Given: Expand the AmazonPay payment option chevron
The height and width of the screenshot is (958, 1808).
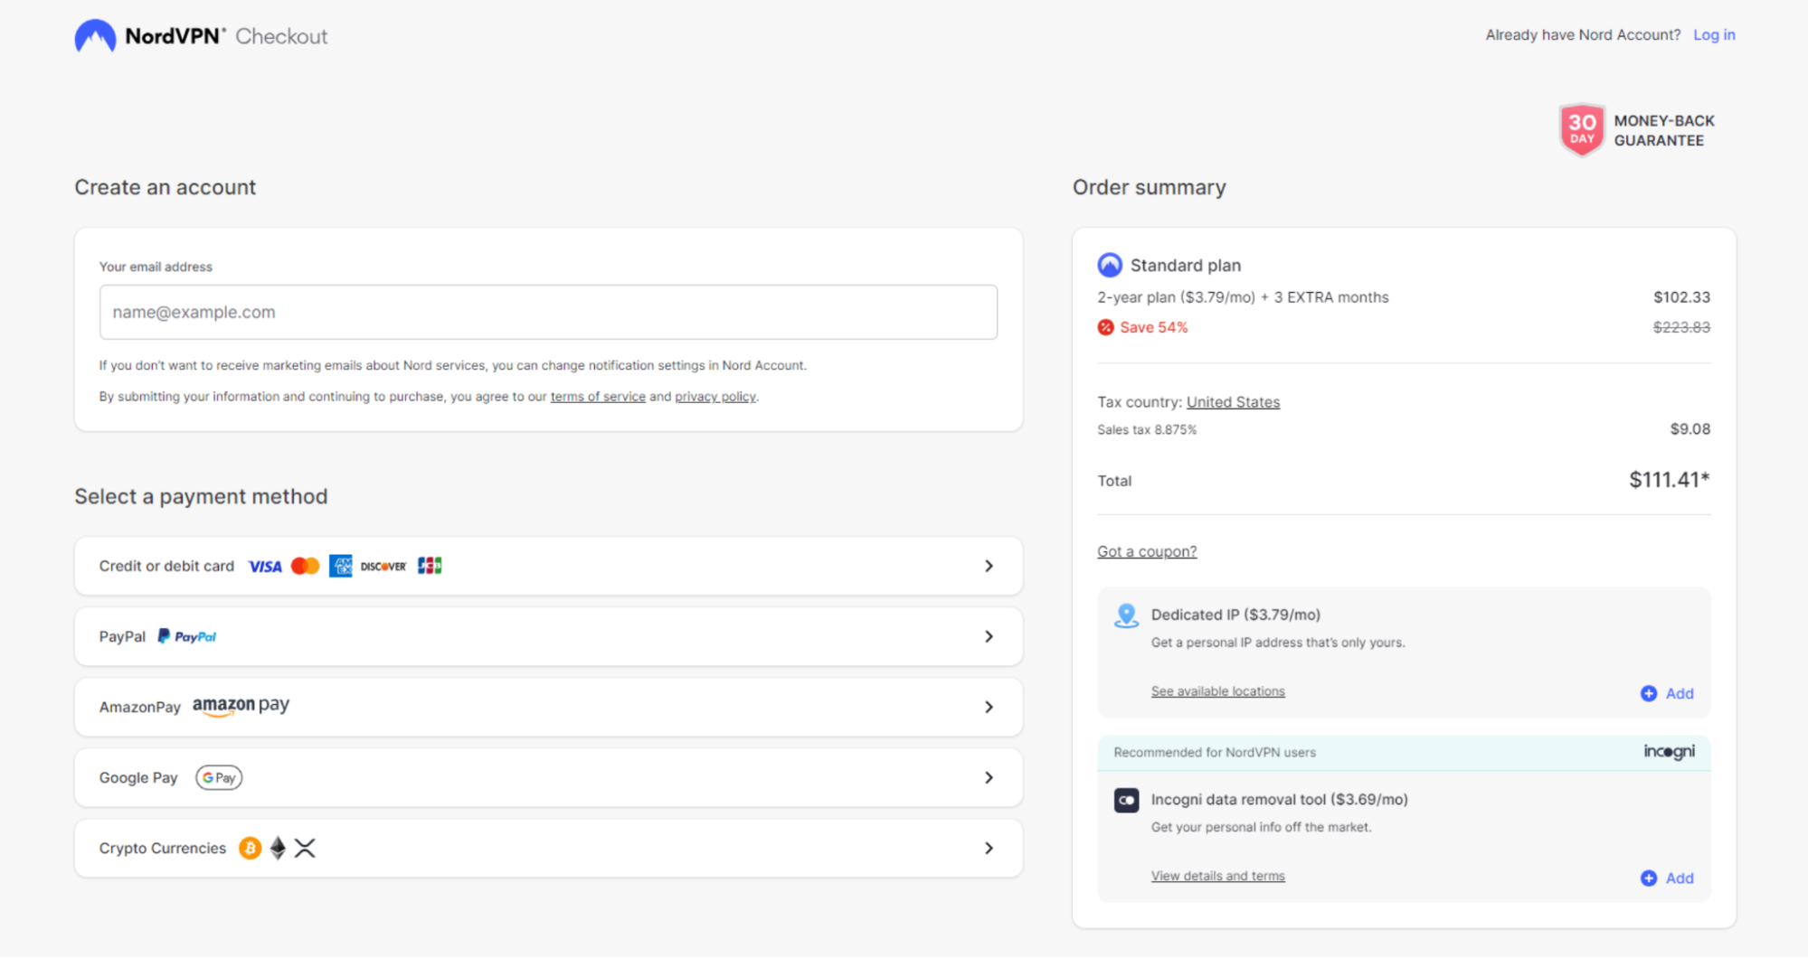Looking at the screenshot, I should point(989,707).
